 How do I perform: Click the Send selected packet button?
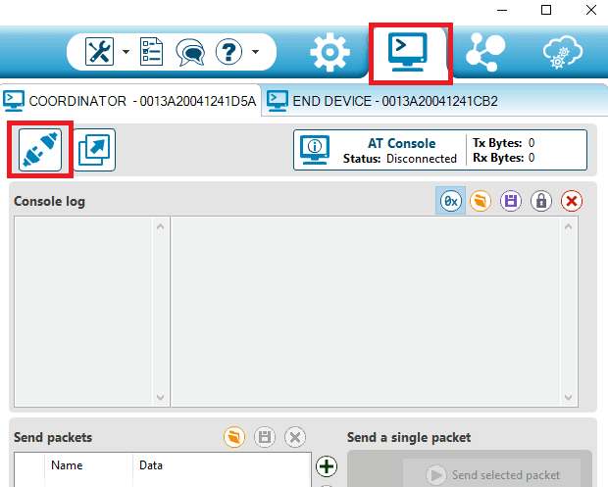[x=494, y=475]
